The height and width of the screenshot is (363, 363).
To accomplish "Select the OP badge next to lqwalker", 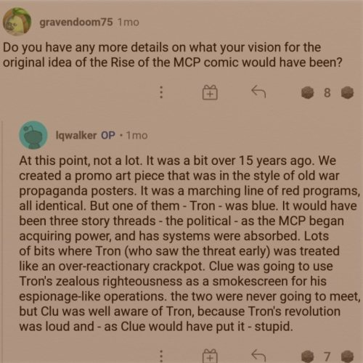I will tap(108, 135).
